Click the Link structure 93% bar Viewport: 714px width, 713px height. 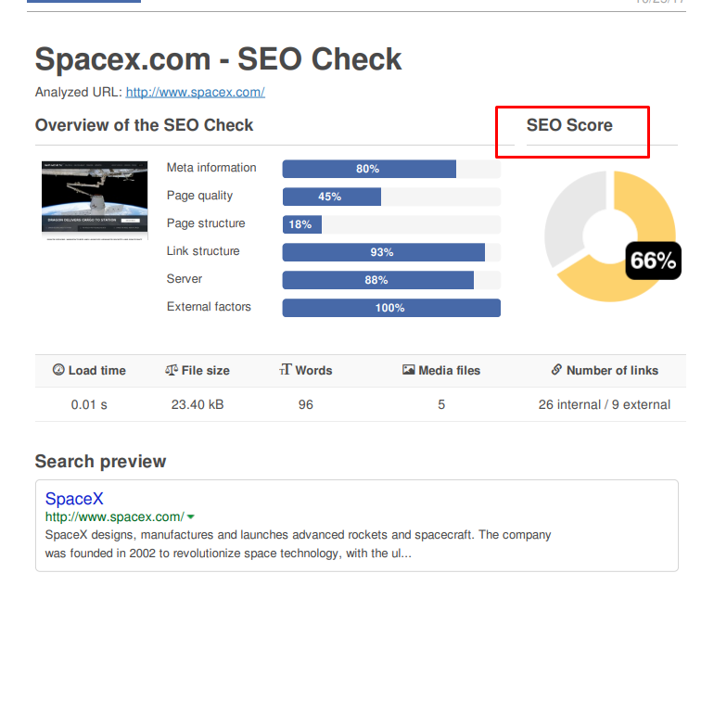(x=383, y=252)
